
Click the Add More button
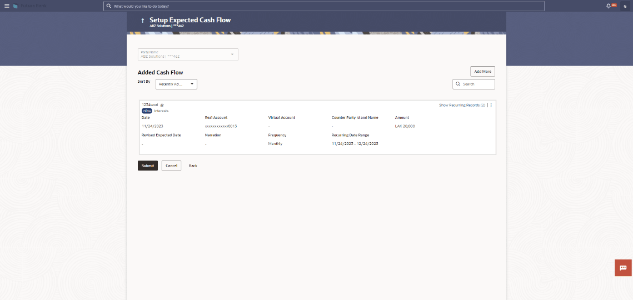(482, 72)
